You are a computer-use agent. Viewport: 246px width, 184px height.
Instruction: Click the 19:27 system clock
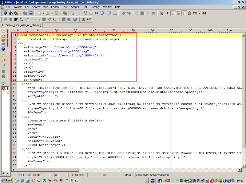(x=240, y=181)
